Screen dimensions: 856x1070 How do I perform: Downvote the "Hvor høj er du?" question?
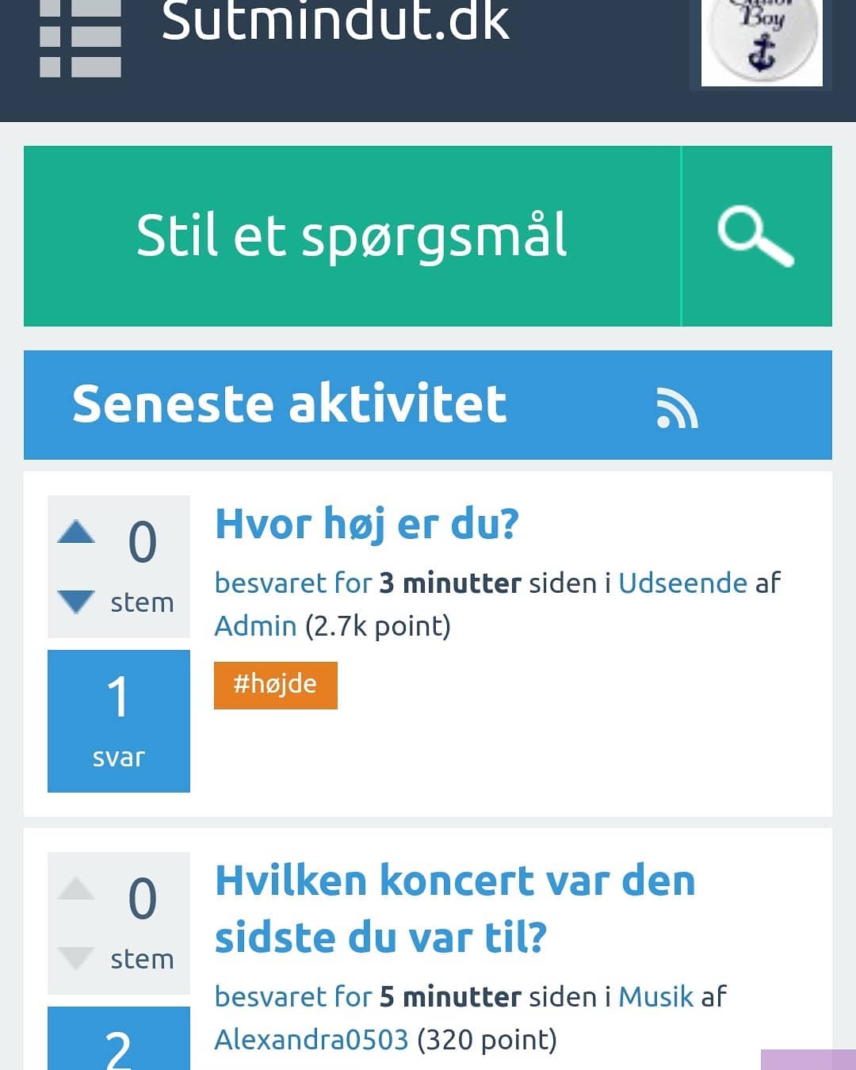76,601
